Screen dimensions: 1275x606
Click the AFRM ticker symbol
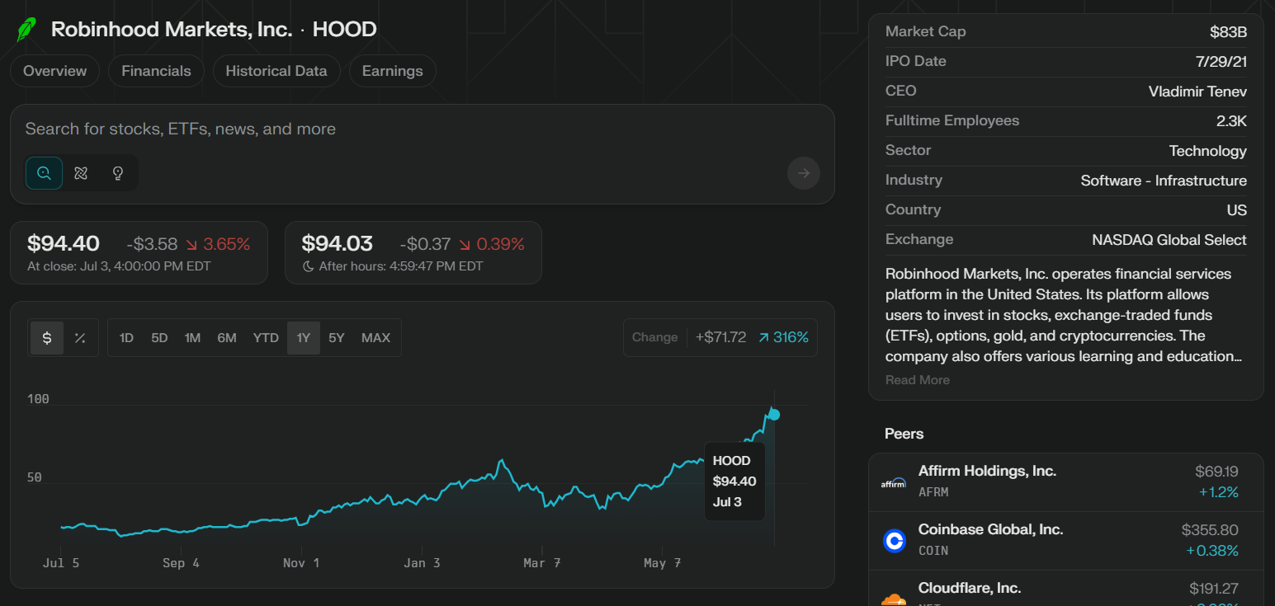point(933,492)
